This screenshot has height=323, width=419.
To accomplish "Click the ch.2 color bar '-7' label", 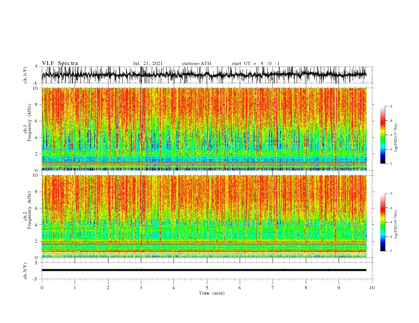I will [390, 251].
